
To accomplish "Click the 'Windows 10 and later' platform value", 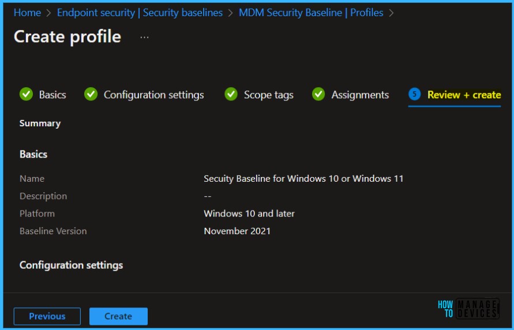I will pos(249,213).
